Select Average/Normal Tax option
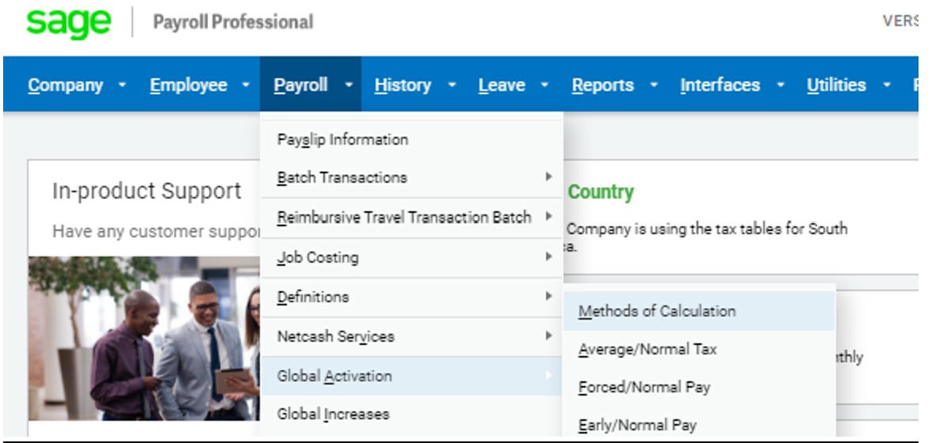The width and height of the screenshot is (932, 443). click(647, 349)
